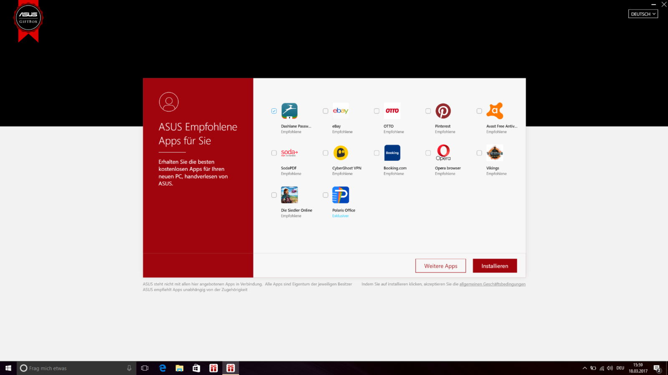Open the allgemeinen Geschäftsbedingungen link

(x=492, y=284)
